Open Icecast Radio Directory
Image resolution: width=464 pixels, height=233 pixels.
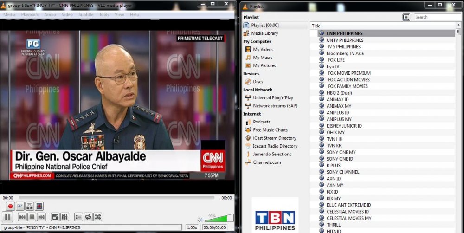(275, 146)
